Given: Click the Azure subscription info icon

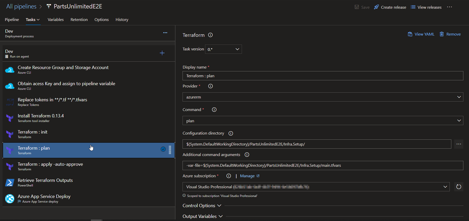Looking at the screenshot, I should coord(229,176).
